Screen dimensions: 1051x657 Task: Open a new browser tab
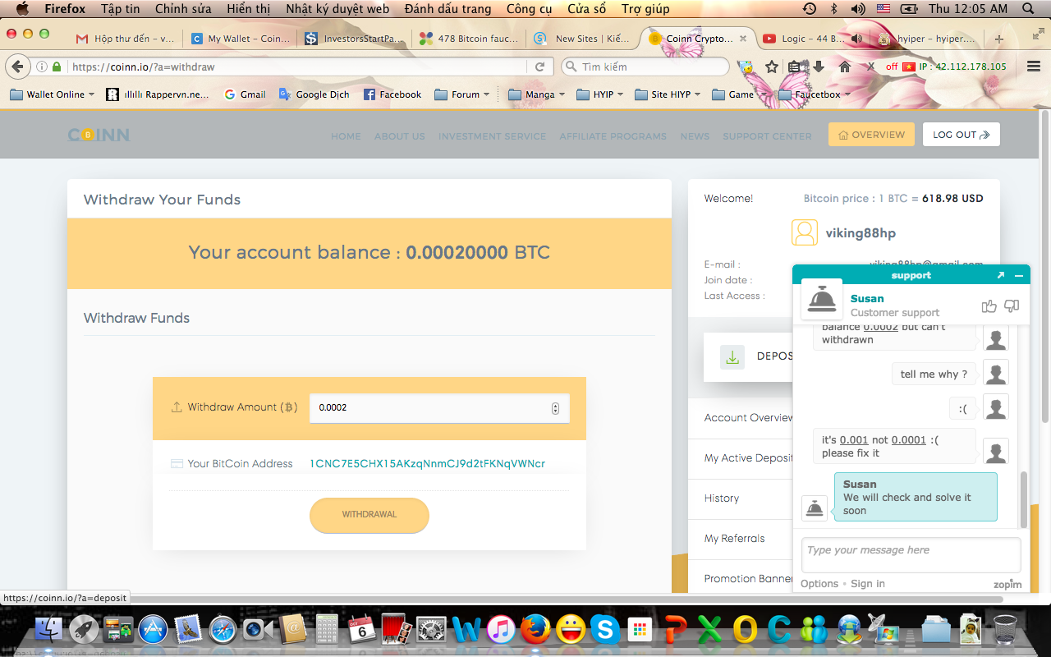point(998,39)
